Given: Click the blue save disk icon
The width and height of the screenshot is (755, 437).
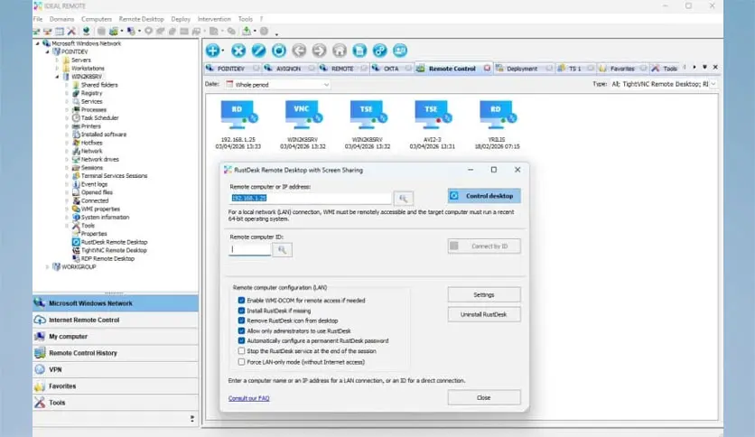Looking at the screenshot, I should click(359, 50).
